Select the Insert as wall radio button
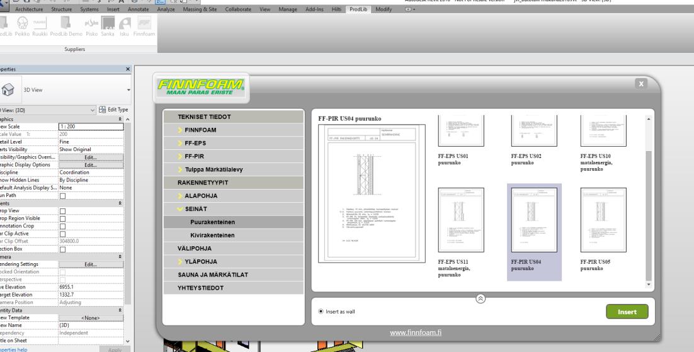 [321, 311]
